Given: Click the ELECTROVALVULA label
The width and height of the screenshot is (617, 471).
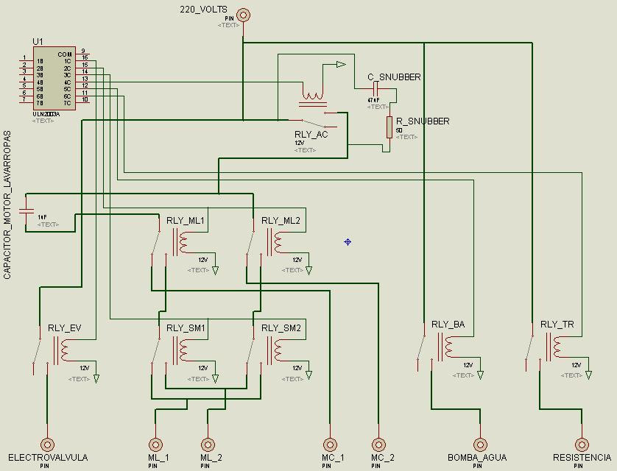Looking at the screenshot, I should point(48,458).
